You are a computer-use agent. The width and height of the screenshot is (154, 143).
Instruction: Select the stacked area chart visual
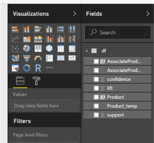[38, 39]
